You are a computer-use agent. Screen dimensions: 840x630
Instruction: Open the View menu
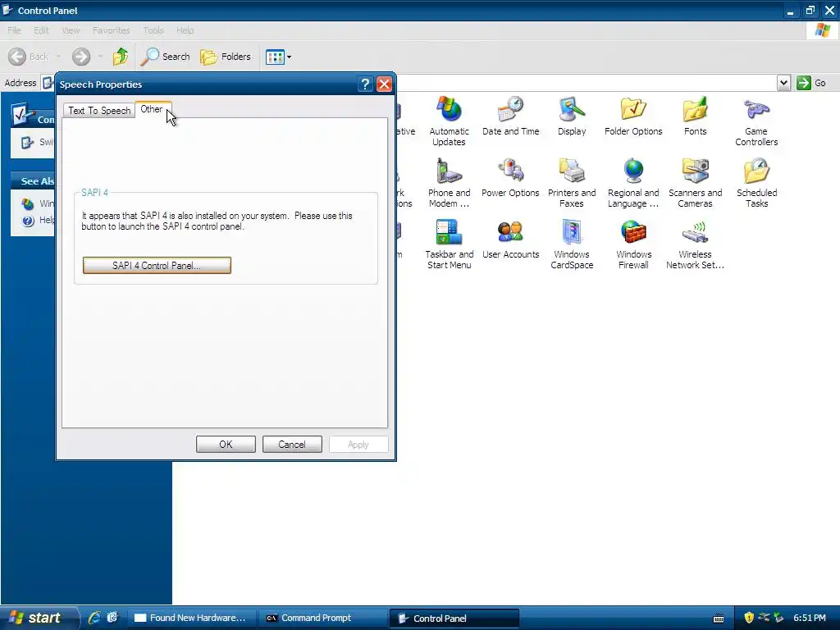point(71,30)
